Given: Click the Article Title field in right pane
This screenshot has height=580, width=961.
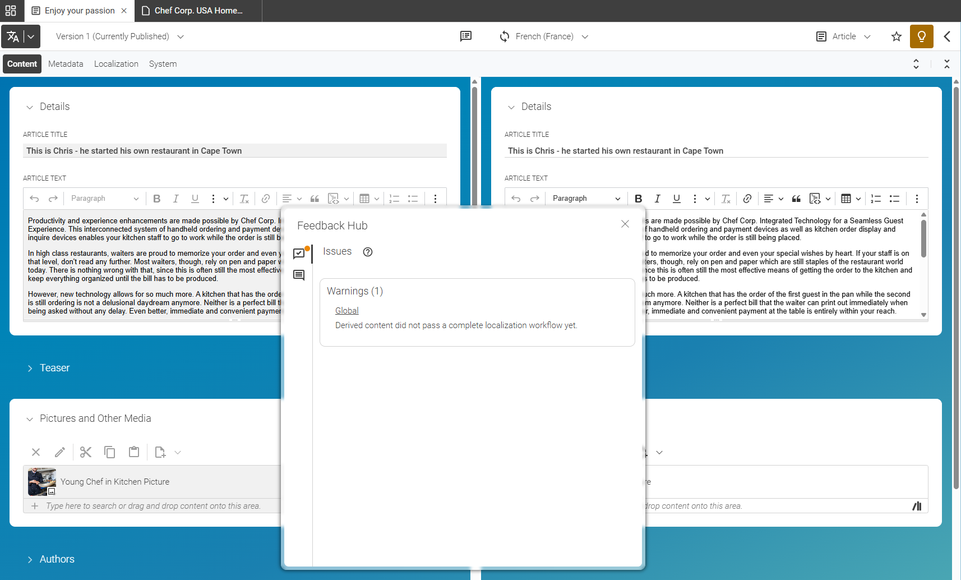Looking at the screenshot, I should point(716,151).
